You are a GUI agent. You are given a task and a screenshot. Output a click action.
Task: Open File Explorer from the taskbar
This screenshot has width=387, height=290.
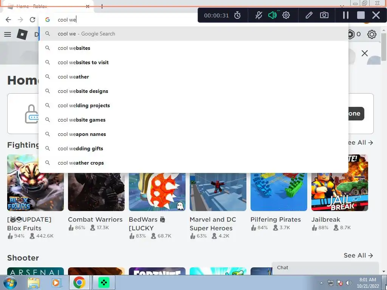point(34,283)
